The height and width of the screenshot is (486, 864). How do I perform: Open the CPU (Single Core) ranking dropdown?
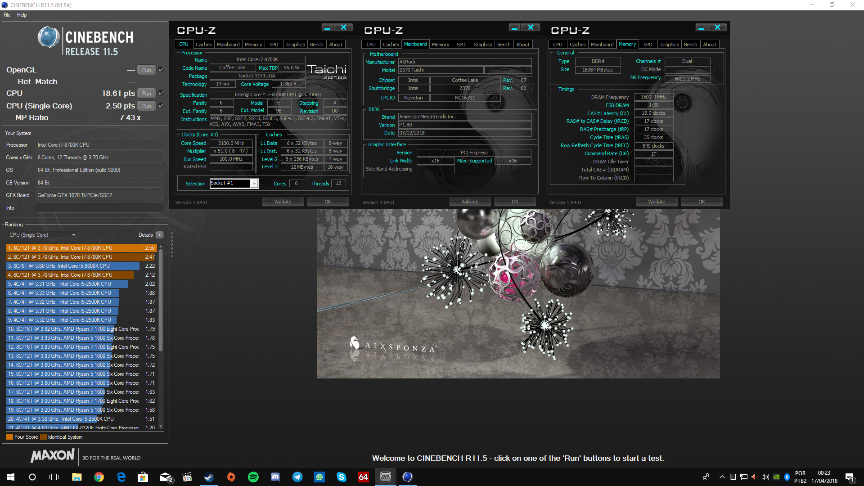point(43,235)
